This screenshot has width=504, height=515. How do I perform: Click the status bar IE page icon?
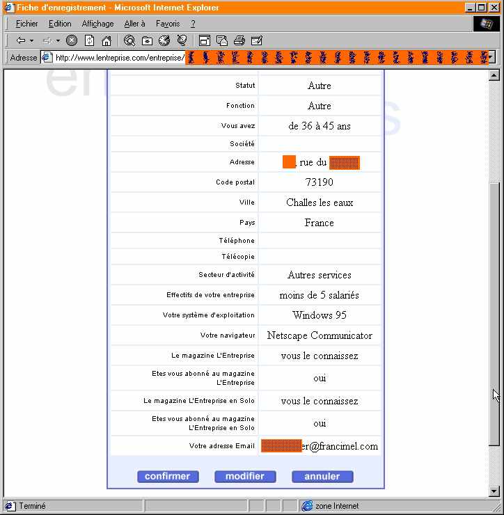(x=10, y=506)
